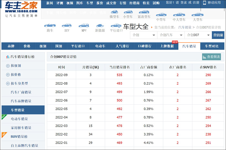Click rank 450 in the 2022-02 row
Image resolution: width=226 pixels, height=150 pixels.
(119, 134)
